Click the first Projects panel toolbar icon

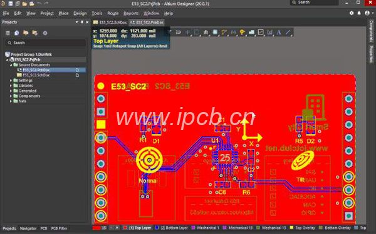coord(8,33)
